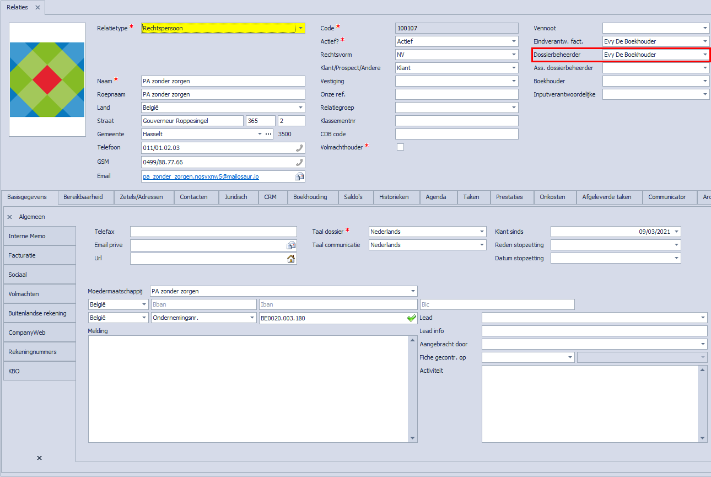711x477 pixels.
Task: Open the Contacten tab
Action: 193,197
